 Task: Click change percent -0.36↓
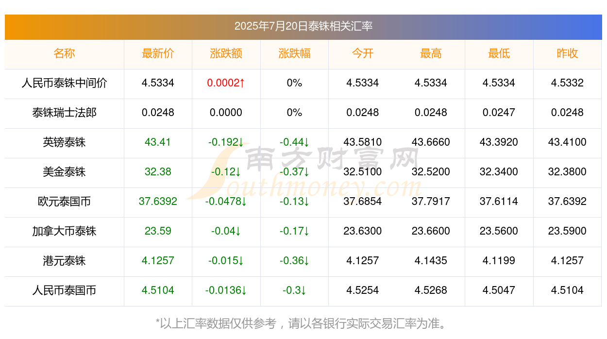[294, 261]
